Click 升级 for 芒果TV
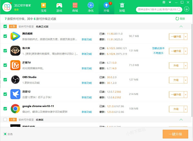The width and height of the screenshot is (193, 141). (176, 66)
